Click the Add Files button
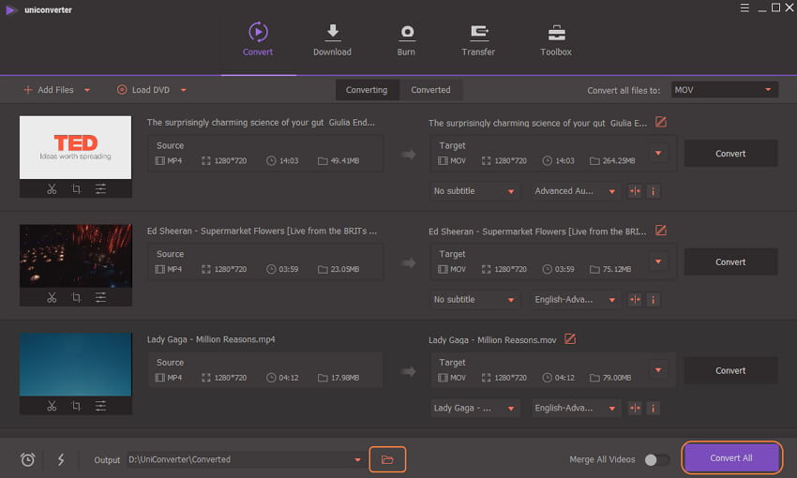 click(x=49, y=90)
